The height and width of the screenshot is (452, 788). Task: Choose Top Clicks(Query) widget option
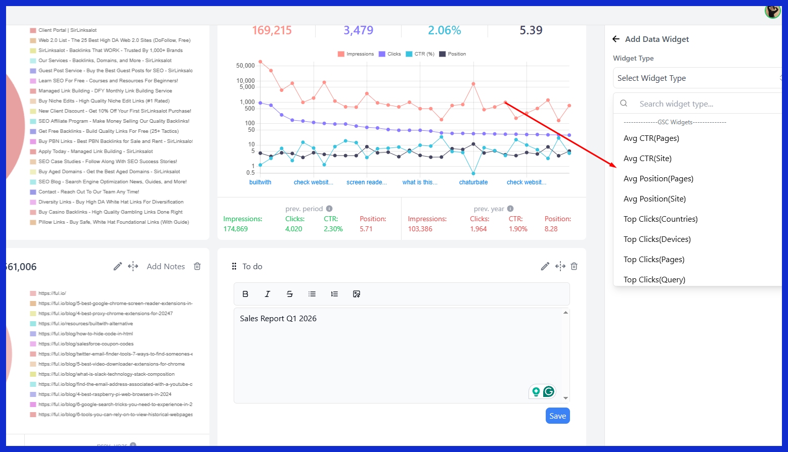[654, 279]
